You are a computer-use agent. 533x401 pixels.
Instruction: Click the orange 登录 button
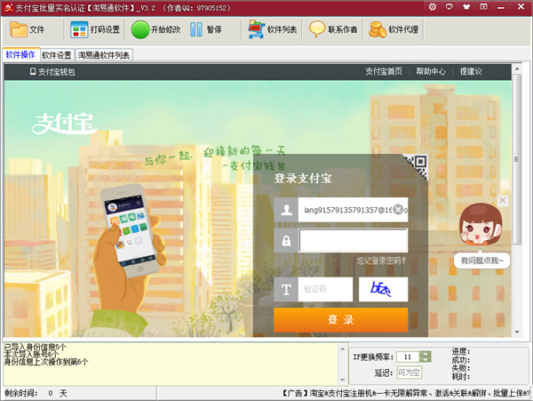[341, 320]
